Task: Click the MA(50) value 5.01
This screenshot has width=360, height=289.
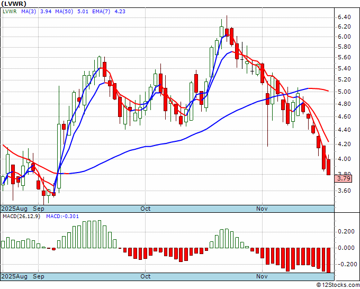Action: (83, 11)
